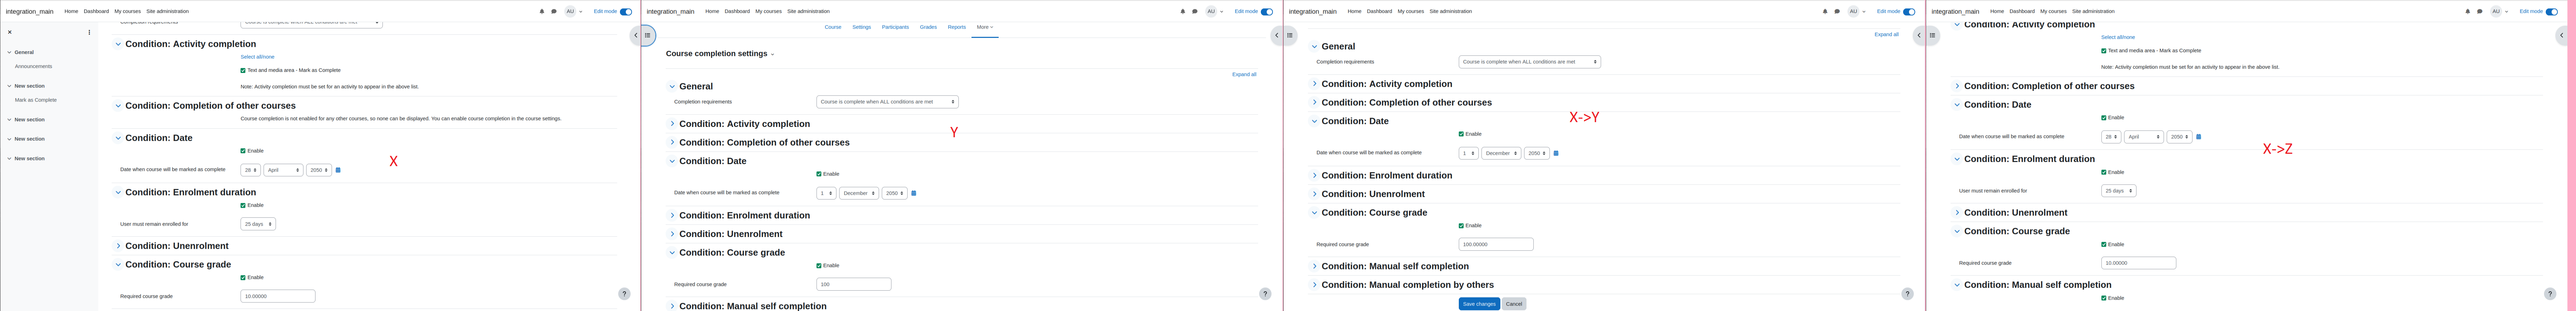Open the More tab menu in the Y panel

pyautogui.click(x=985, y=27)
